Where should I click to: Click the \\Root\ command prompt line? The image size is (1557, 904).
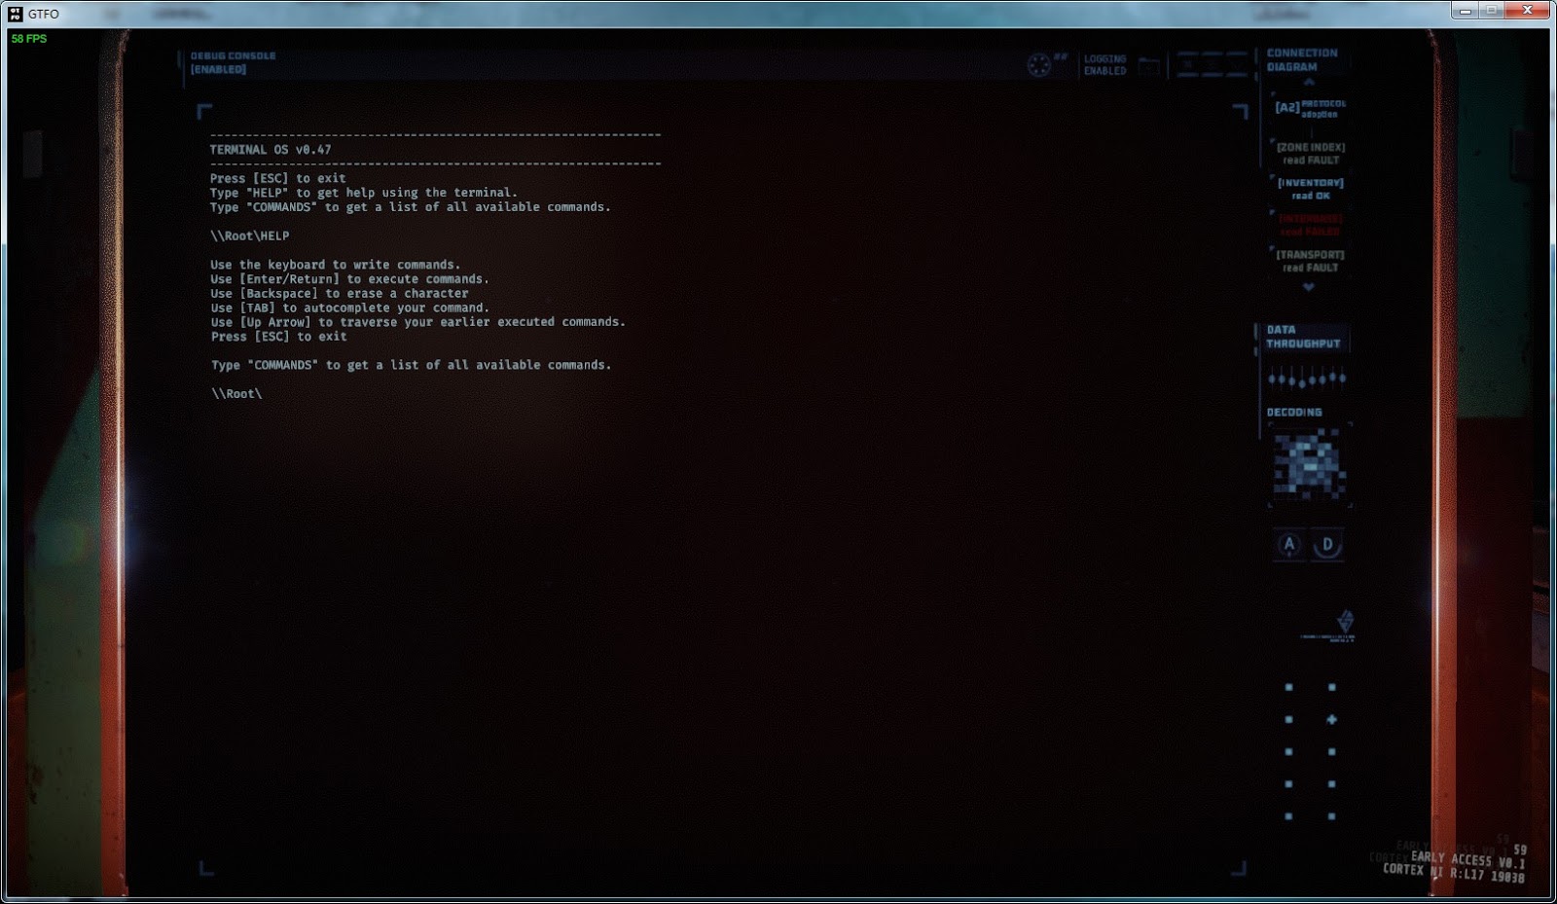(x=236, y=394)
